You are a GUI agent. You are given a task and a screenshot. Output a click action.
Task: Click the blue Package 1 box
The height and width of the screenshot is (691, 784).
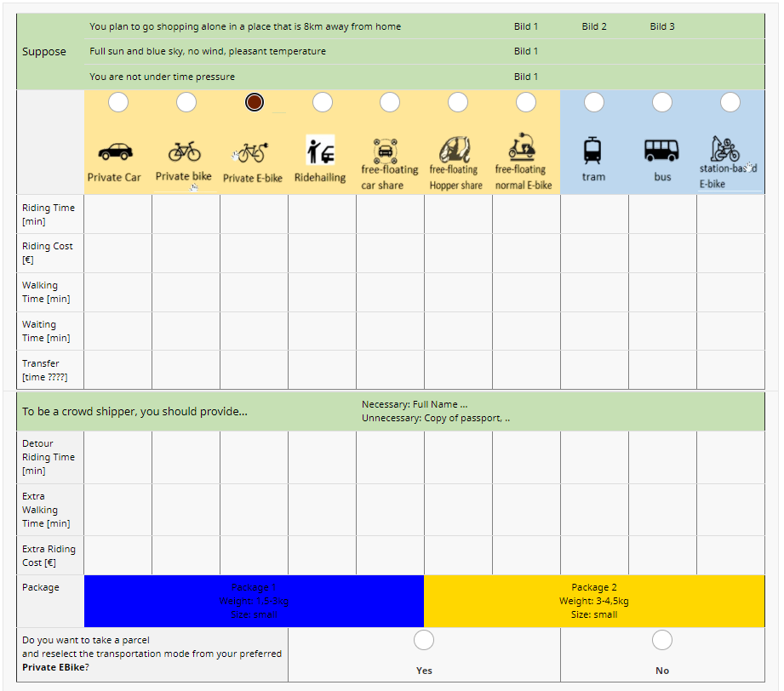click(x=254, y=601)
